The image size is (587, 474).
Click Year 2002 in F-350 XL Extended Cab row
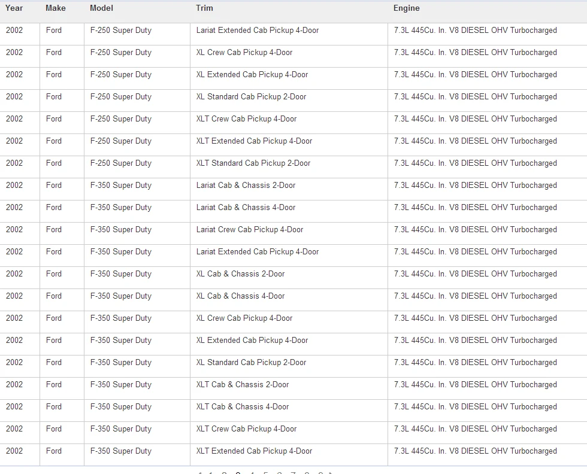click(14, 340)
